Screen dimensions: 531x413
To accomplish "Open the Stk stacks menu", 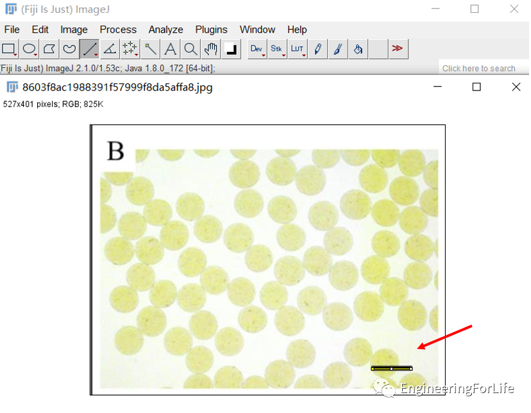I will [277, 49].
